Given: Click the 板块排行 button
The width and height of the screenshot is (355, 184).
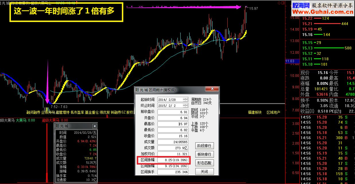Looking at the screenshot, I should (x=204, y=154).
